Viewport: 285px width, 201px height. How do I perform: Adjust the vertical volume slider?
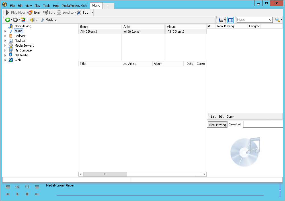click(x=280, y=190)
